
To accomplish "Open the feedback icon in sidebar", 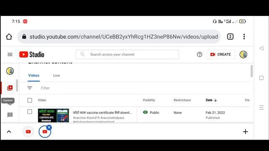I will (x=10, y=115).
